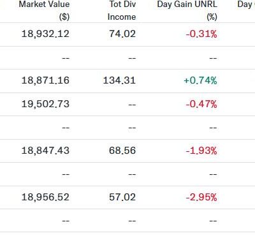Select market value 18,956.52 cell
The width and height of the screenshot is (255, 252).
tap(45, 197)
